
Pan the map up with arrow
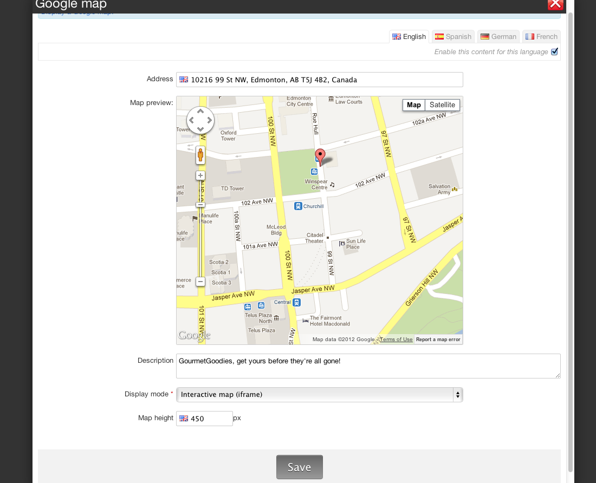click(200, 111)
